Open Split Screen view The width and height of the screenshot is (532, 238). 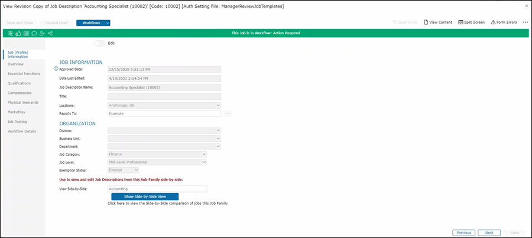[x=471, y=22]
